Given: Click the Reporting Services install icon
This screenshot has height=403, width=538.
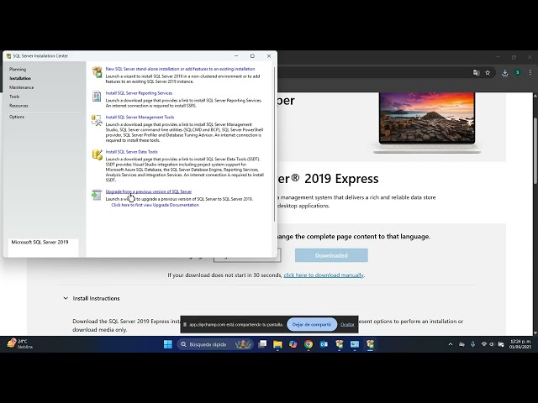Looking at the screenshot, I should [x=97, y=97].
